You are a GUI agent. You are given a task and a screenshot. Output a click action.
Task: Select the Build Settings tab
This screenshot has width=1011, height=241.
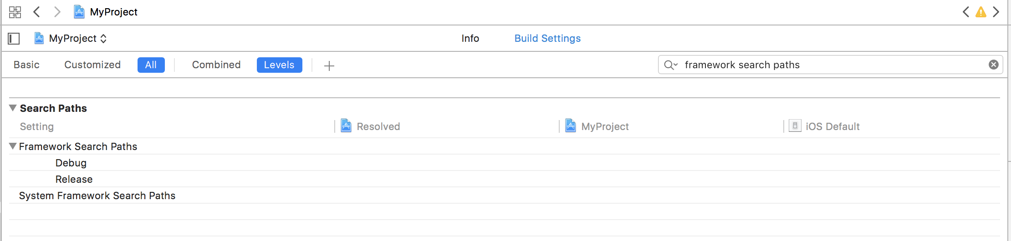coord(547,39)
